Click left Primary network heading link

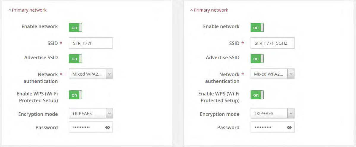(29, 10)
